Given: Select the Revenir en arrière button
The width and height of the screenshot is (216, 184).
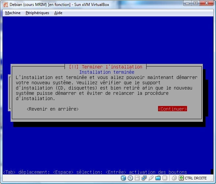Looking at the screenshot, I should point(53,109).
